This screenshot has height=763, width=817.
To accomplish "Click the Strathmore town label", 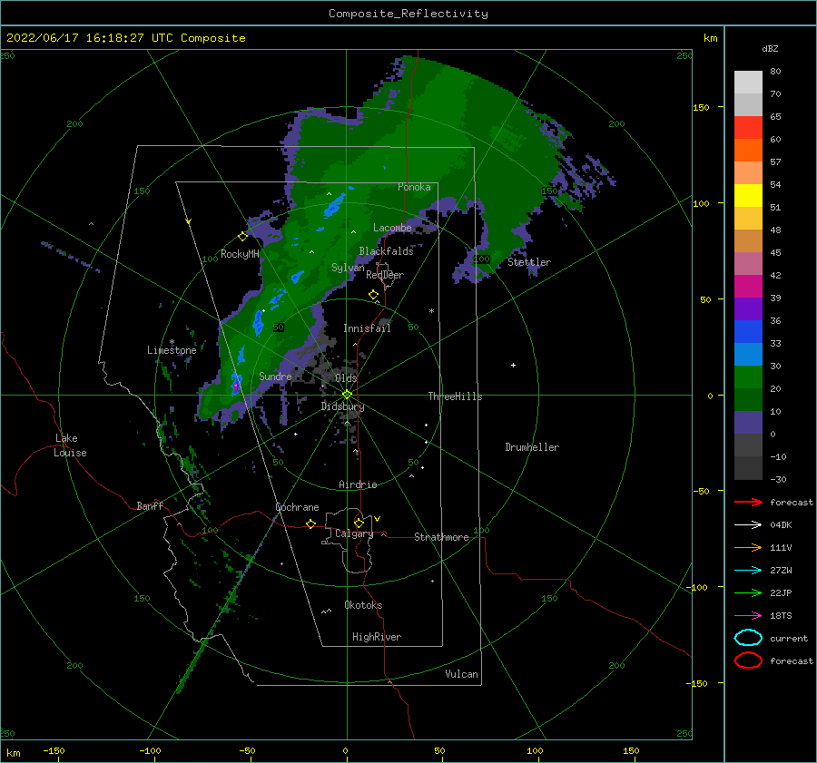I will pyautogui.click(x=441, y=537).
